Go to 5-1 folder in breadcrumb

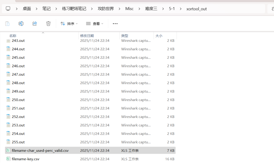172,9
